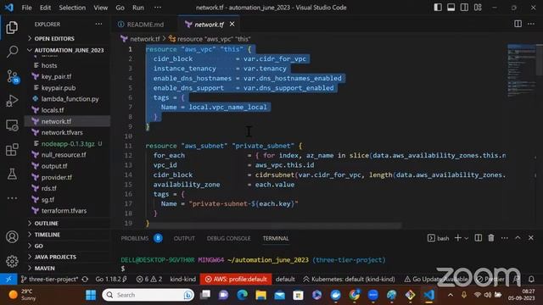This screenshot has width=543, height=305.
Task: Add a new terminal with plus
Action: (x=458, y=238)
